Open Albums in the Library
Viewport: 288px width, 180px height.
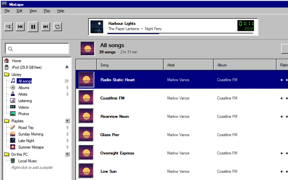pos(24,87)
